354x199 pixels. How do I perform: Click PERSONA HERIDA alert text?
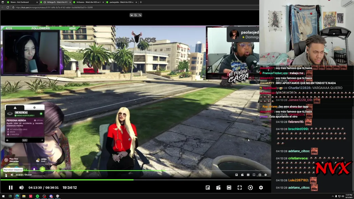[16, 121]
